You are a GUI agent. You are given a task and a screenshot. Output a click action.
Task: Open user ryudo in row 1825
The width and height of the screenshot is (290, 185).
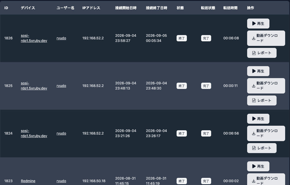61,86
